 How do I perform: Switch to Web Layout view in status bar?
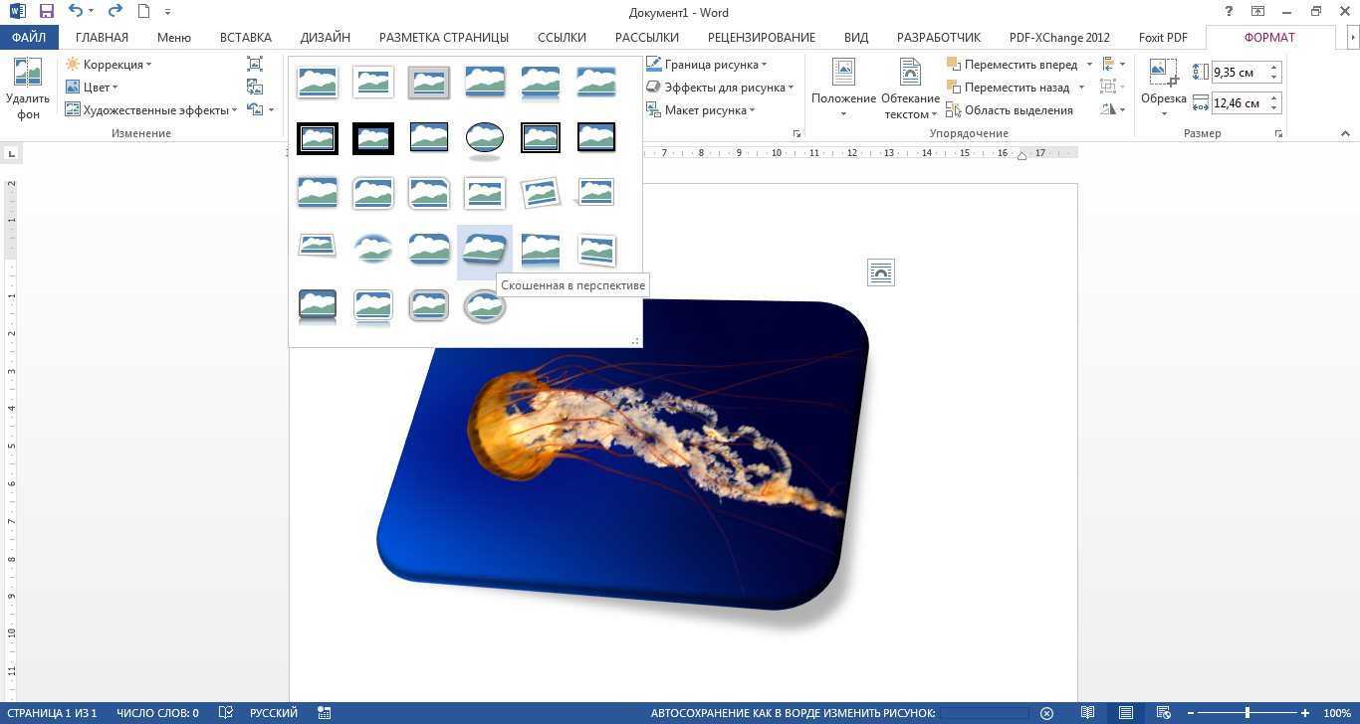(1162, 713)
